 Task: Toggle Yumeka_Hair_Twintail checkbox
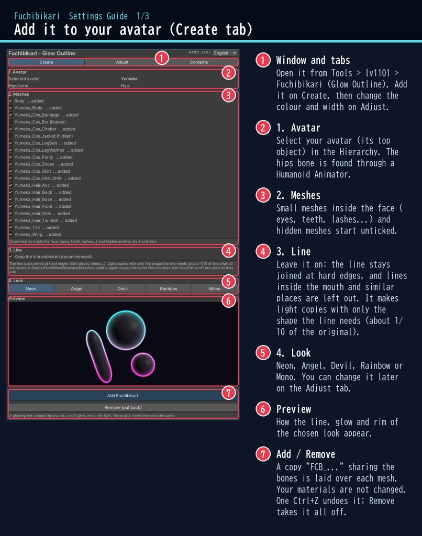(x=11, y=220)
